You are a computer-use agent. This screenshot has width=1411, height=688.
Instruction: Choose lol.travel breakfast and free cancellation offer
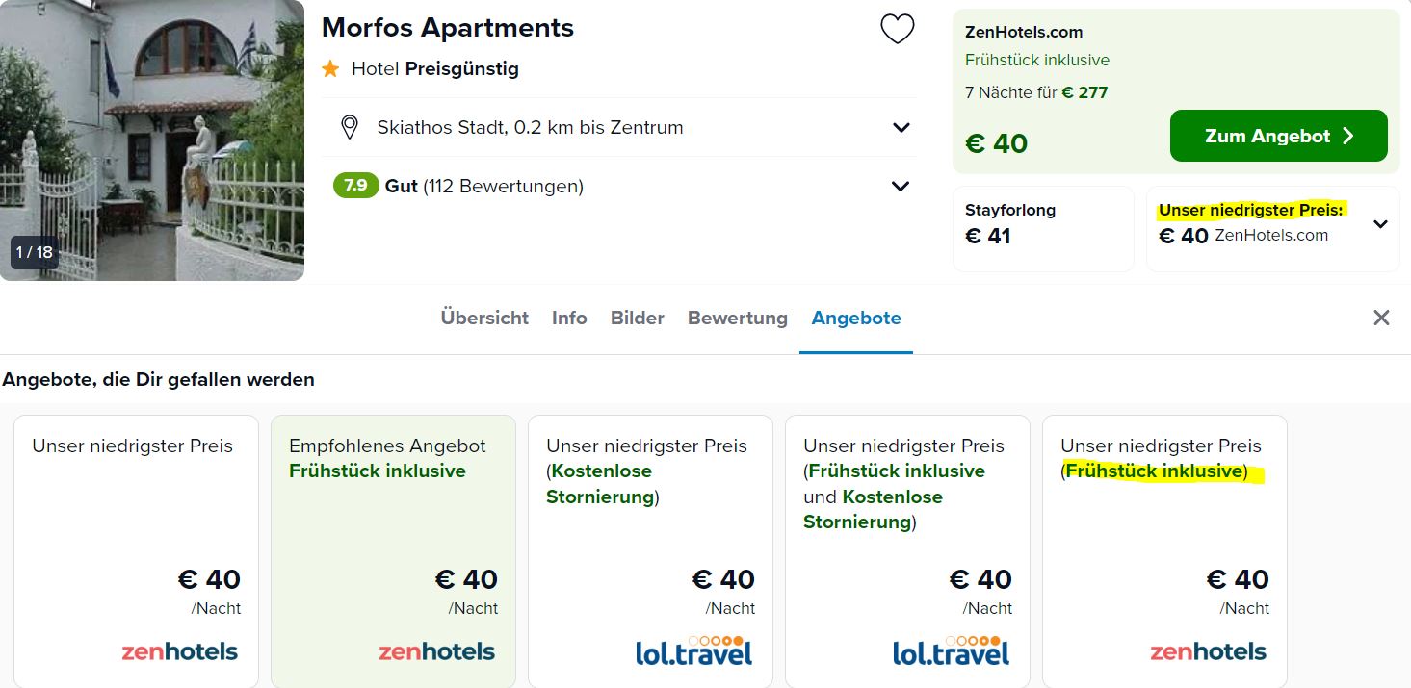pos(907,551)
